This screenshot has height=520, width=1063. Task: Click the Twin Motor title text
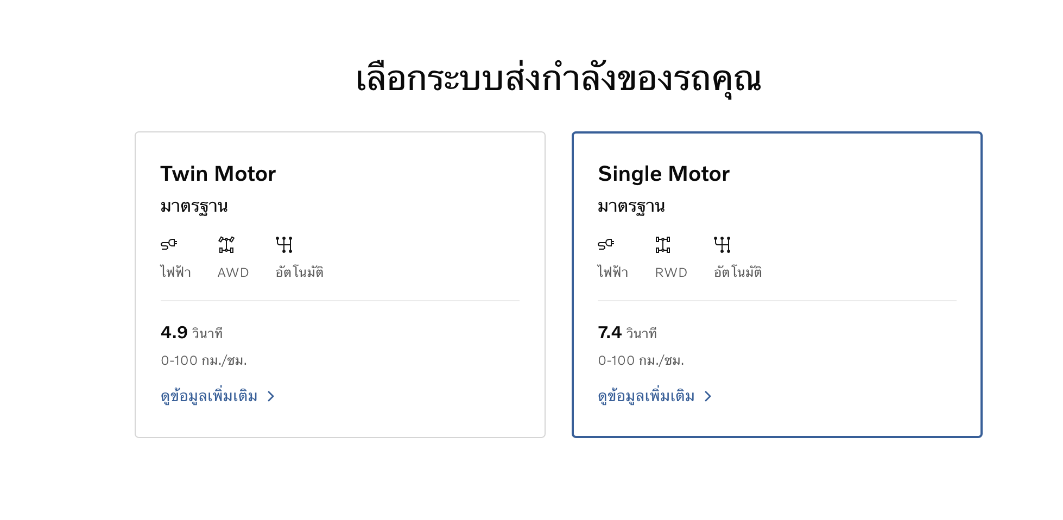218,174
